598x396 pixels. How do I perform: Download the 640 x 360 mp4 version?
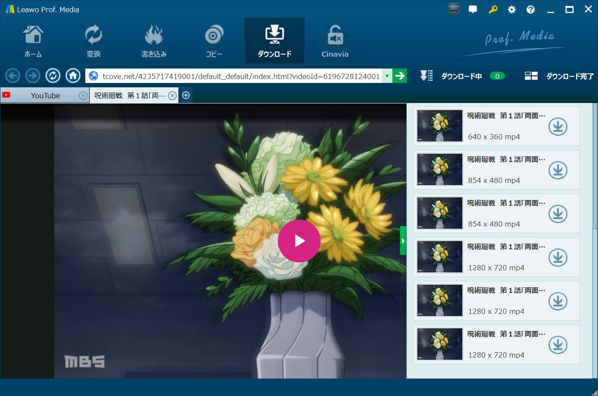[558, 127]
